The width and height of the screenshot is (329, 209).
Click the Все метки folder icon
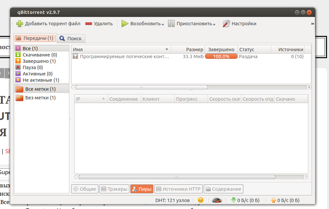pyautogui.click(x=20, y=89)
